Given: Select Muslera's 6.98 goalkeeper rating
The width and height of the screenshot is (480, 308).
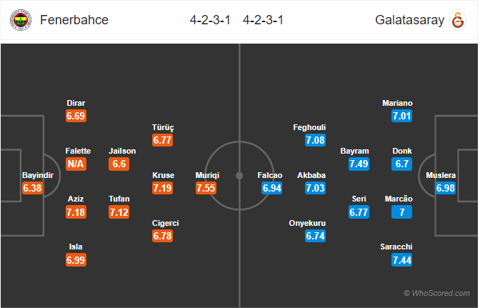Looking at the screenshot, I should pyautogui.click(x=446, y=188).
